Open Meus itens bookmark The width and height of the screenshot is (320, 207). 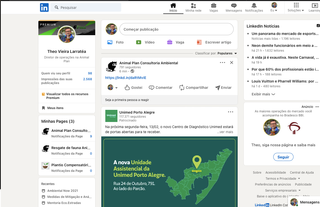point(53,108)
